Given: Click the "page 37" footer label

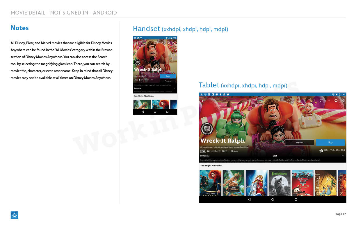Looking at the screenshot, I should tap(341, 214).
